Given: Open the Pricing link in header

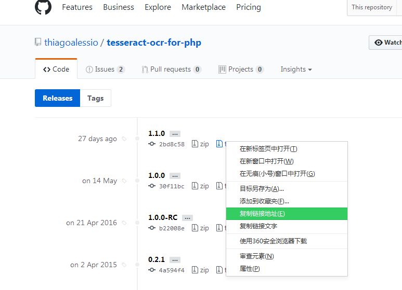Looking at the screenshot, I should coord(249,7).
